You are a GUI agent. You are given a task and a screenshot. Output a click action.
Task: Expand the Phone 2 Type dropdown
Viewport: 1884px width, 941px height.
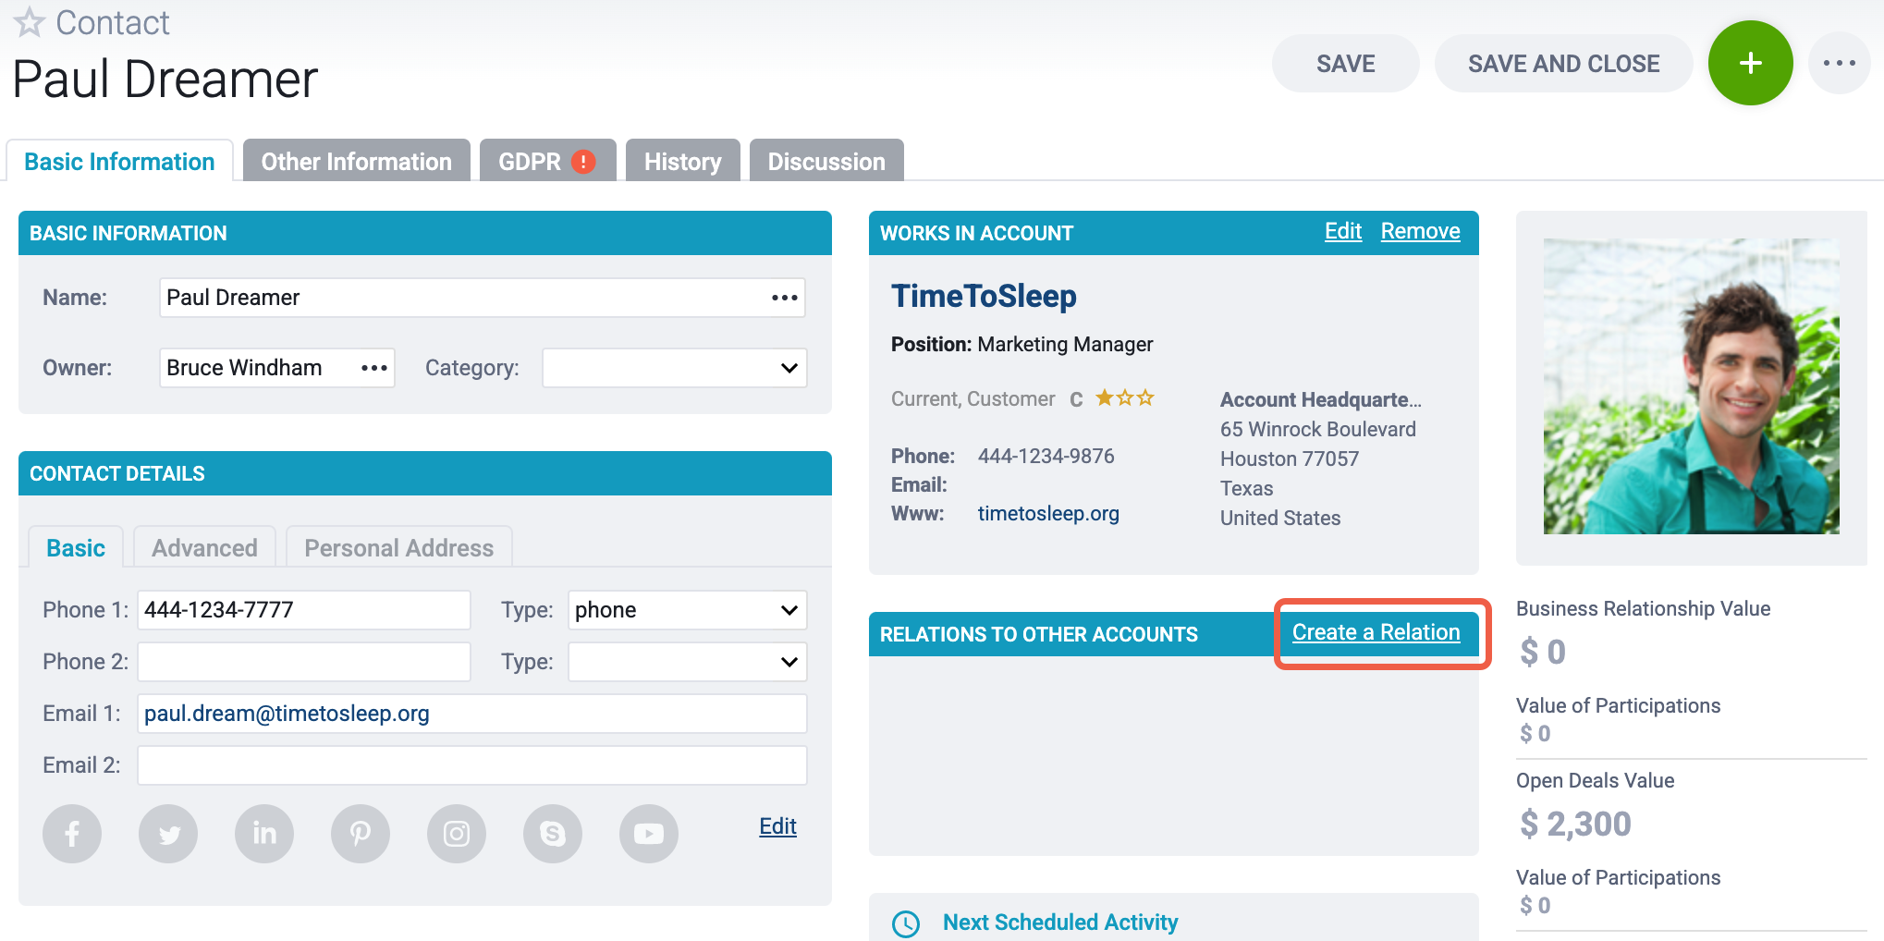[x=688, y=662]
